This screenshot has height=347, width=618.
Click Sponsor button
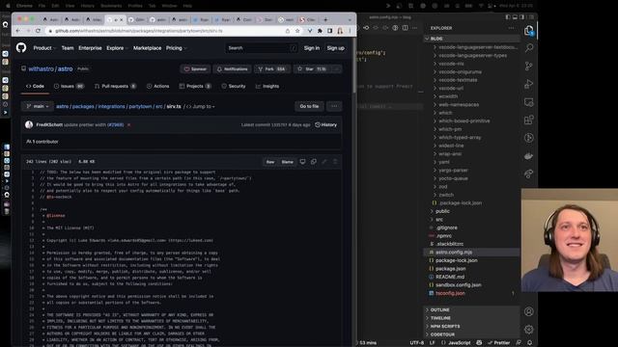tap(195, 68)
